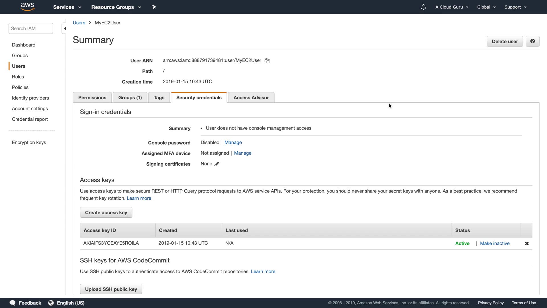Delete the access key with X icon

526,244
